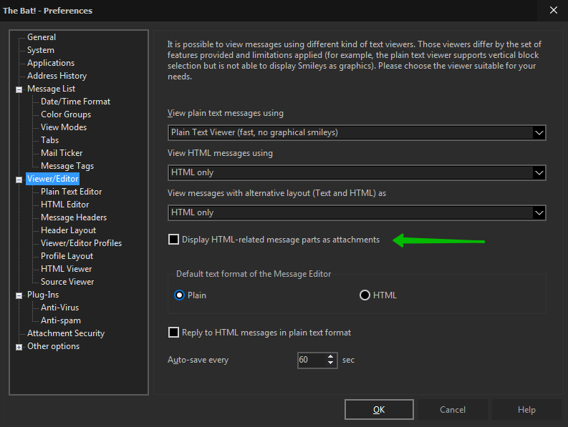Open Anti-Virus plug-in settings
Image resolution: width=568 pixels, height=427 pixels.
[x=59, y=308]
